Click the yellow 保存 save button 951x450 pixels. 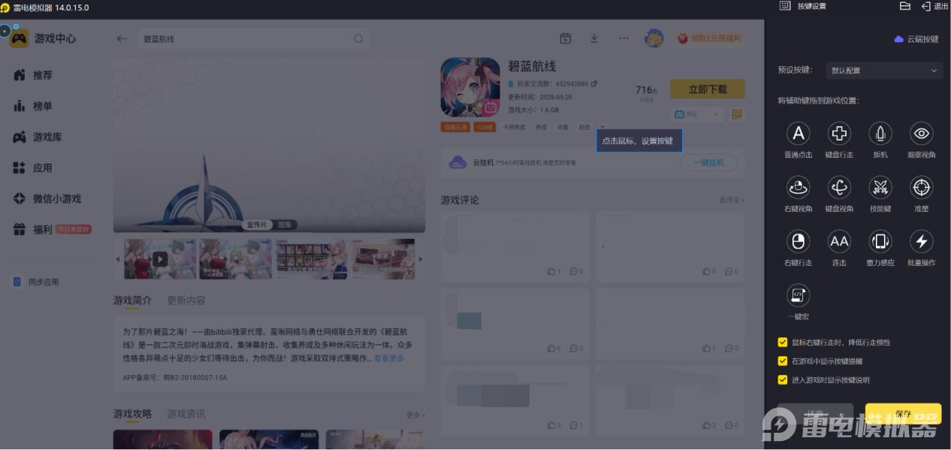tap(903, 414)
